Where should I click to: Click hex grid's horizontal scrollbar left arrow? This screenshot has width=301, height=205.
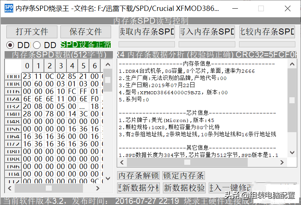9,188
